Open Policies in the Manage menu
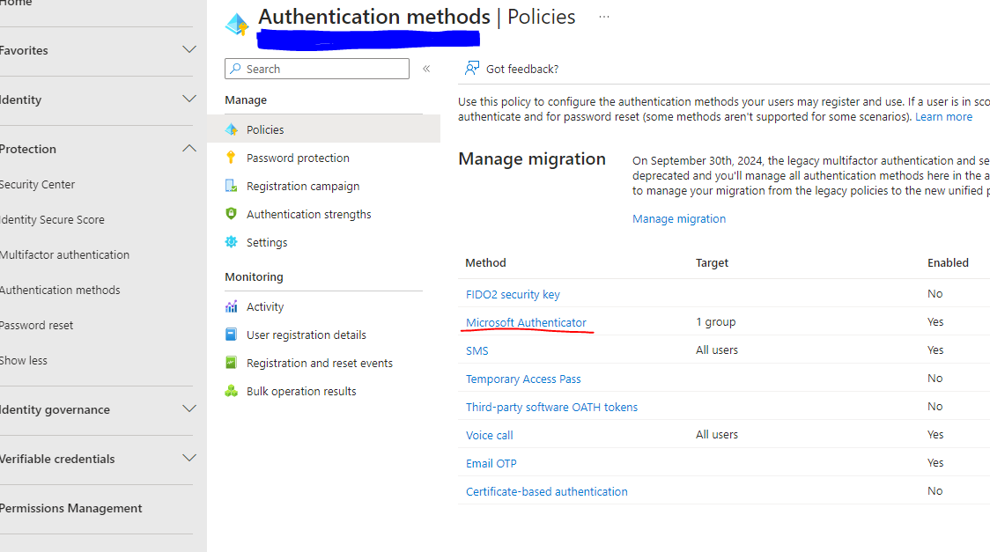This screenshot has height=552, width=990. point(324,129)
